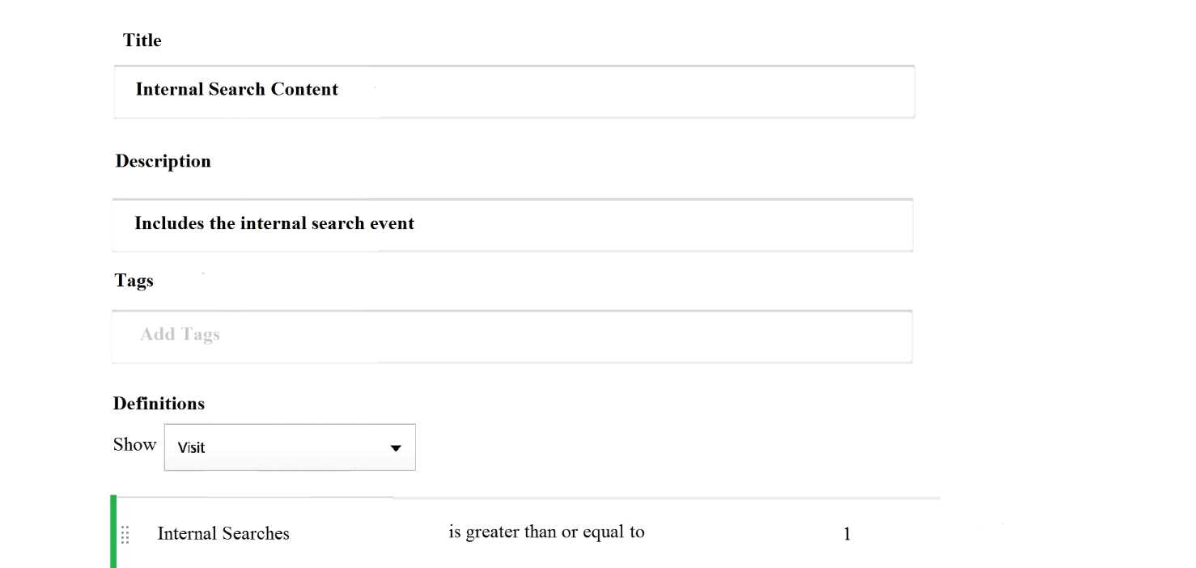Click the Show label next to dropdown
The image size is (1196, 568).
click(x=134, y=444)
